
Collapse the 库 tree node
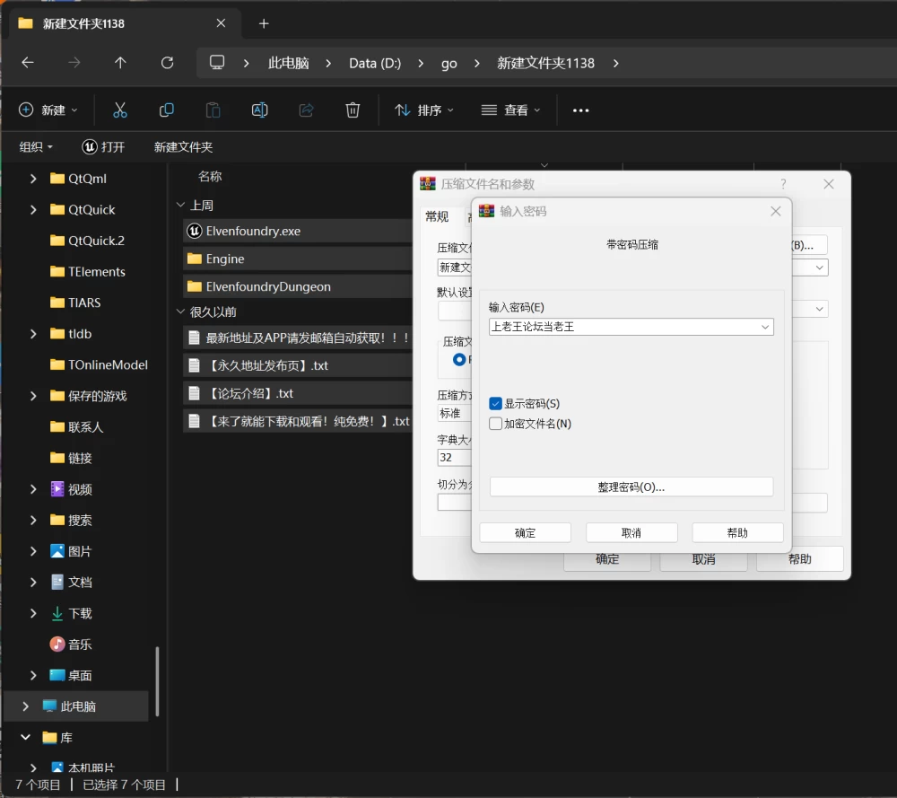26,737
